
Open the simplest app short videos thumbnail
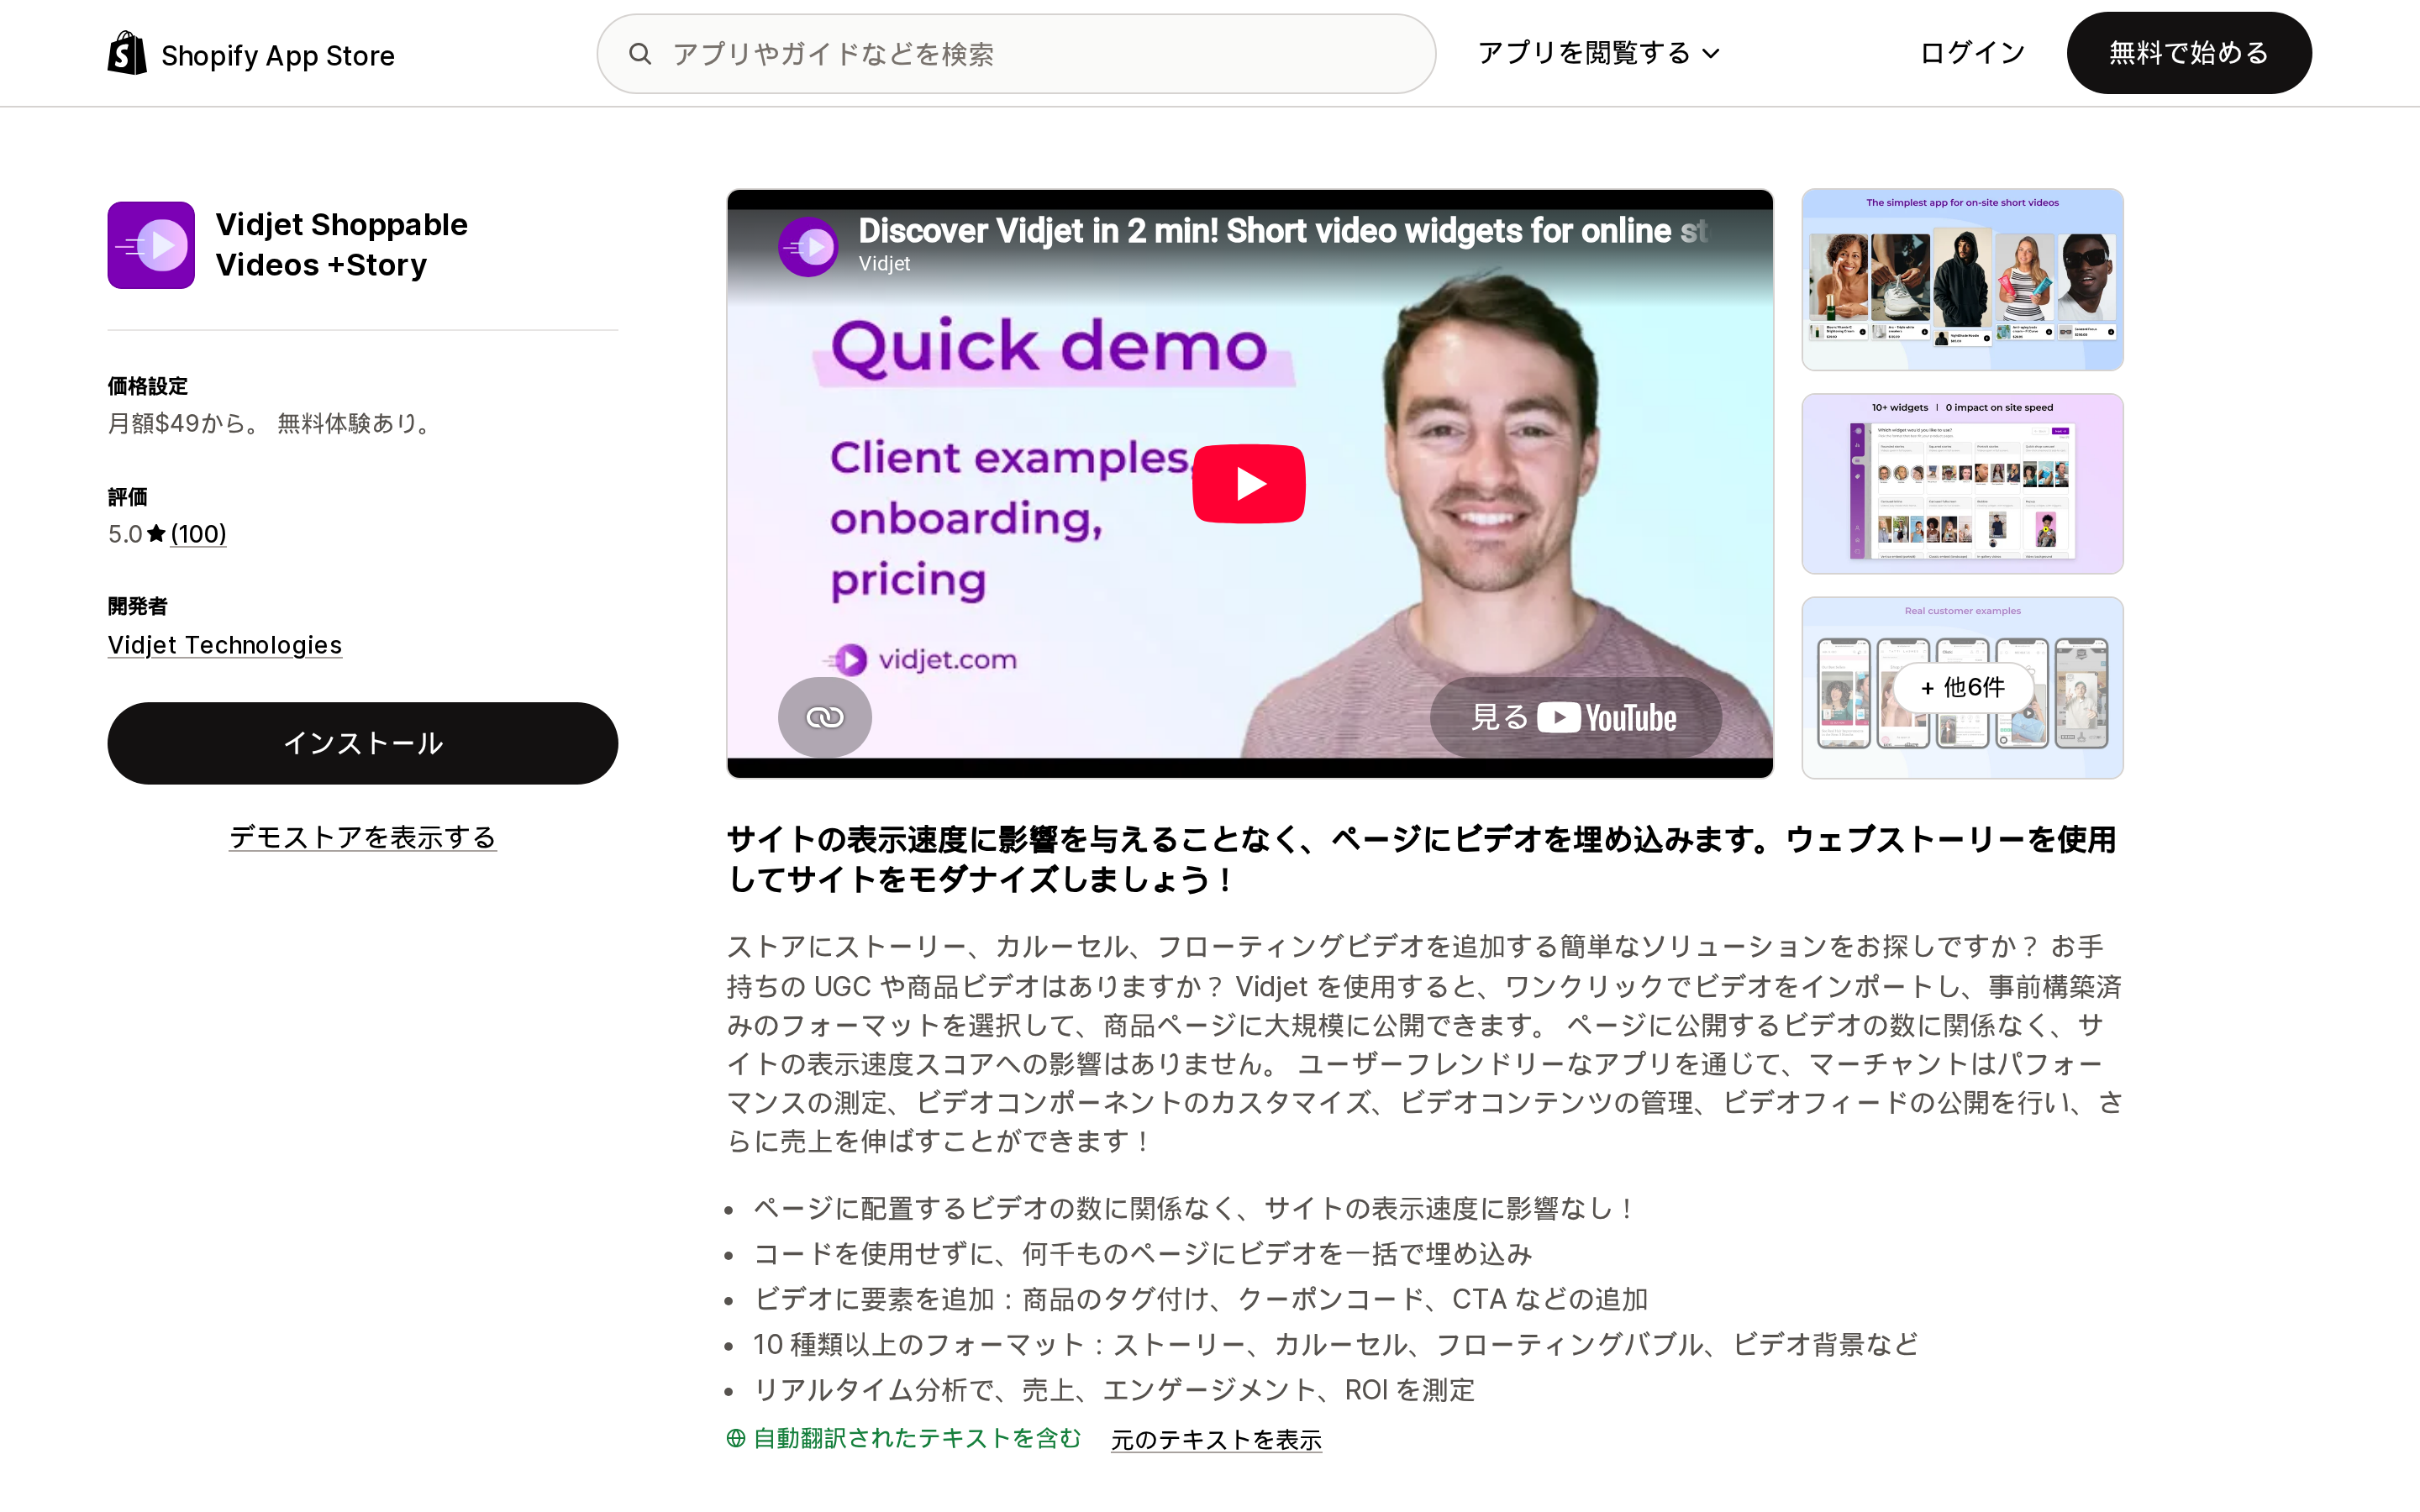pos(1962,279)
